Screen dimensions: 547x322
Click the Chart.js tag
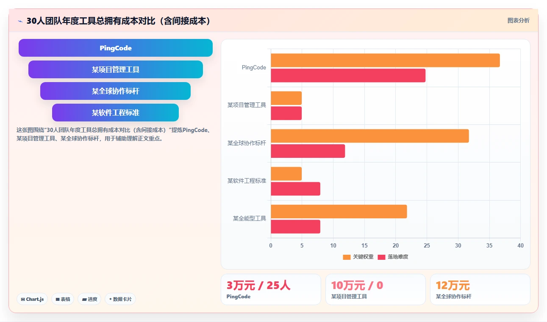33,299
